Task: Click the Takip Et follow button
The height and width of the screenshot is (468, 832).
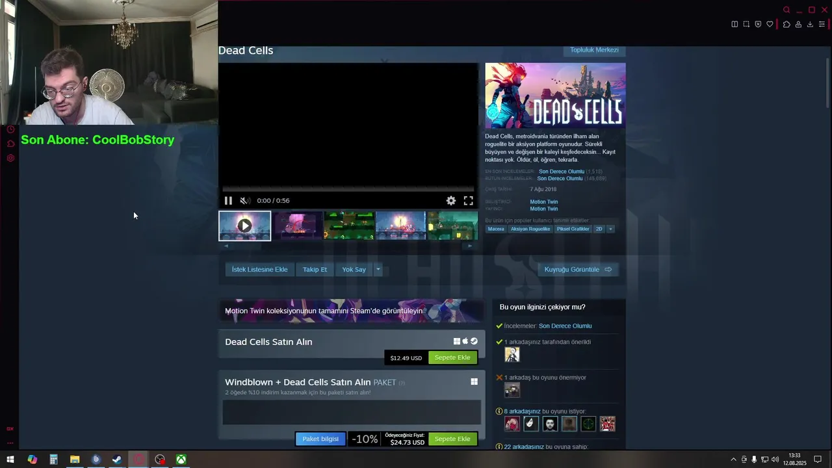Action: click(x=315, y=270)
